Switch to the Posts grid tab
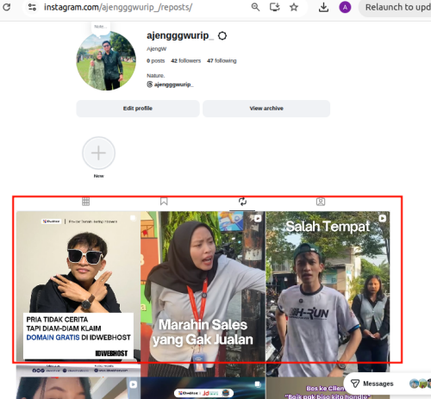This screenshot has height=399, width=431. (85, 202)
